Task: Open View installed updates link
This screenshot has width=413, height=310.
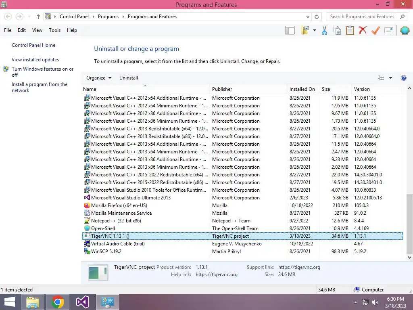Action: [x=35, y=60]
